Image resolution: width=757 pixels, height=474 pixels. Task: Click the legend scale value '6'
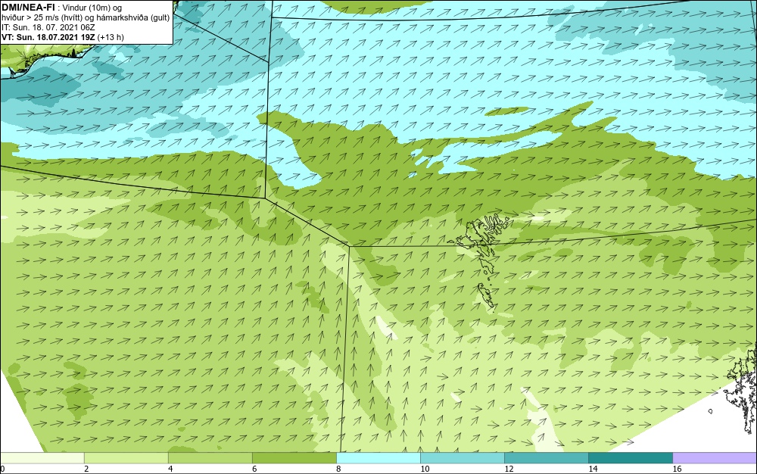pyautogui.click(x=254, y=469)
